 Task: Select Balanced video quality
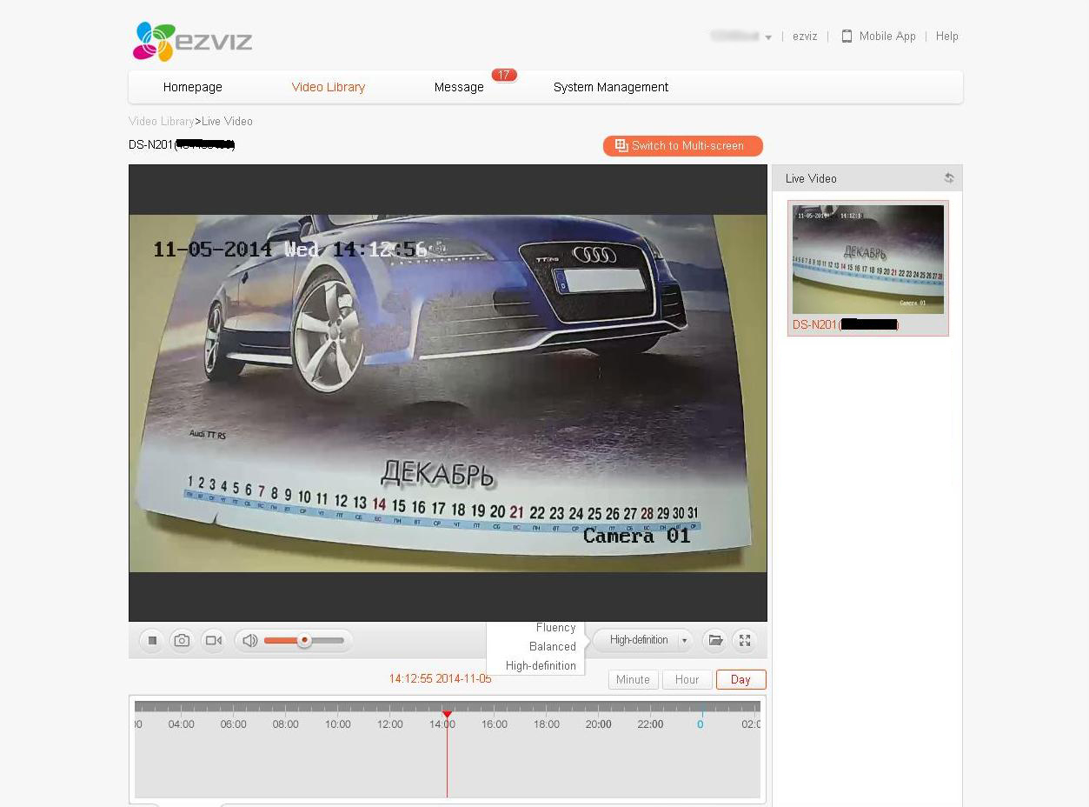click(553, 647)
